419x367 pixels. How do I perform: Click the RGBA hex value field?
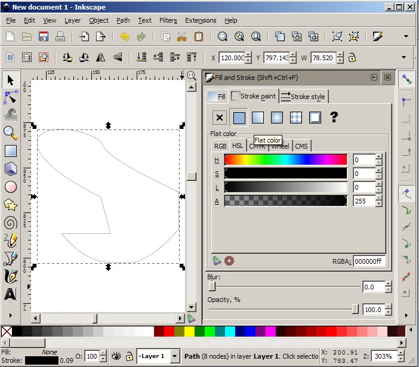pyautogui.click(x=369, y=261)
